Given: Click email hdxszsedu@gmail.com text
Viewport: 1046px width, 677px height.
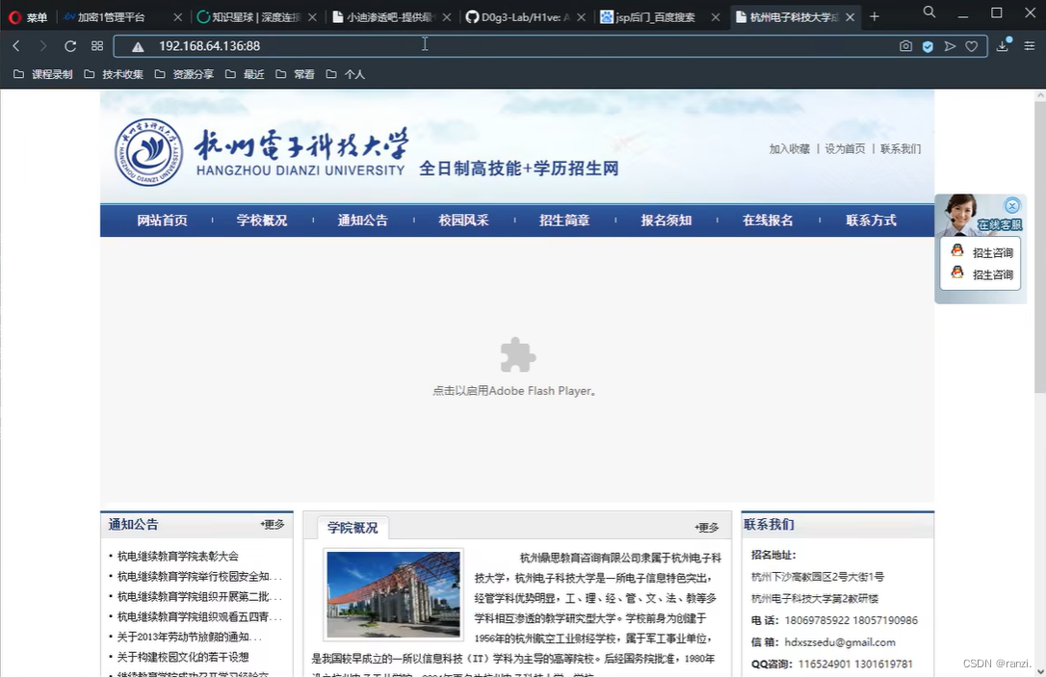Looking at the screenshot, I should click(840, 642).
